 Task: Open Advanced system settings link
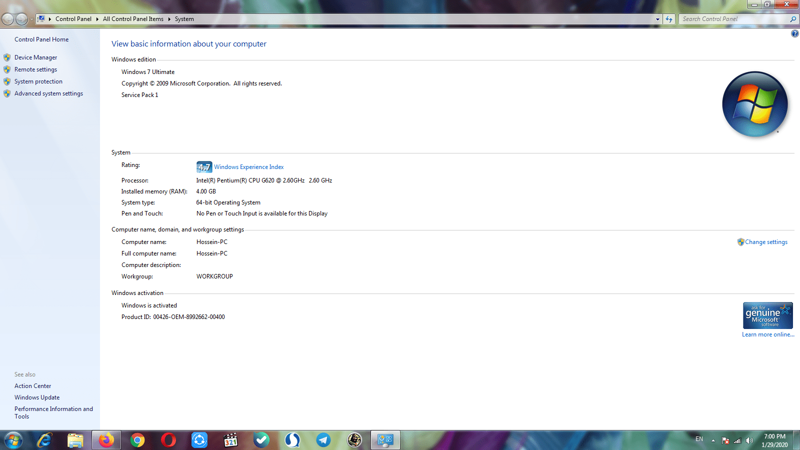point(48,93)
